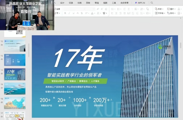Click the decrease font size icon
Viewport: 183px width, 120px height.
(x=102, y=9)
